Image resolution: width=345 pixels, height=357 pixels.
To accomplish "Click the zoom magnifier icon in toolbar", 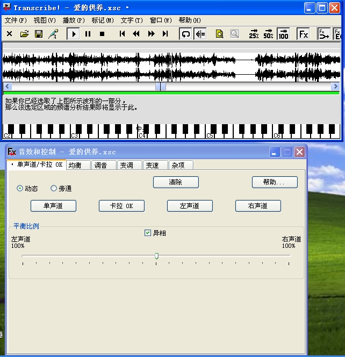I will (219, 34).
